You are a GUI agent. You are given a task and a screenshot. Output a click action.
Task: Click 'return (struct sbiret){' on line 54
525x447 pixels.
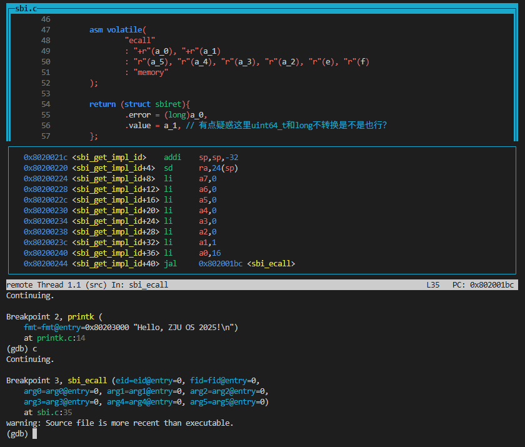click(x=139, y=104)
